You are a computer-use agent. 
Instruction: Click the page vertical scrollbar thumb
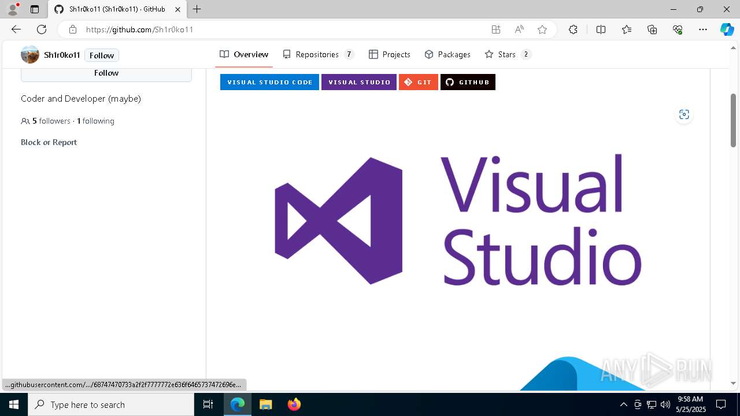click(x=733, y=120)
